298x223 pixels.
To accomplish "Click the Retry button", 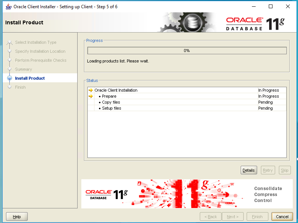I will tap(268, 170).
